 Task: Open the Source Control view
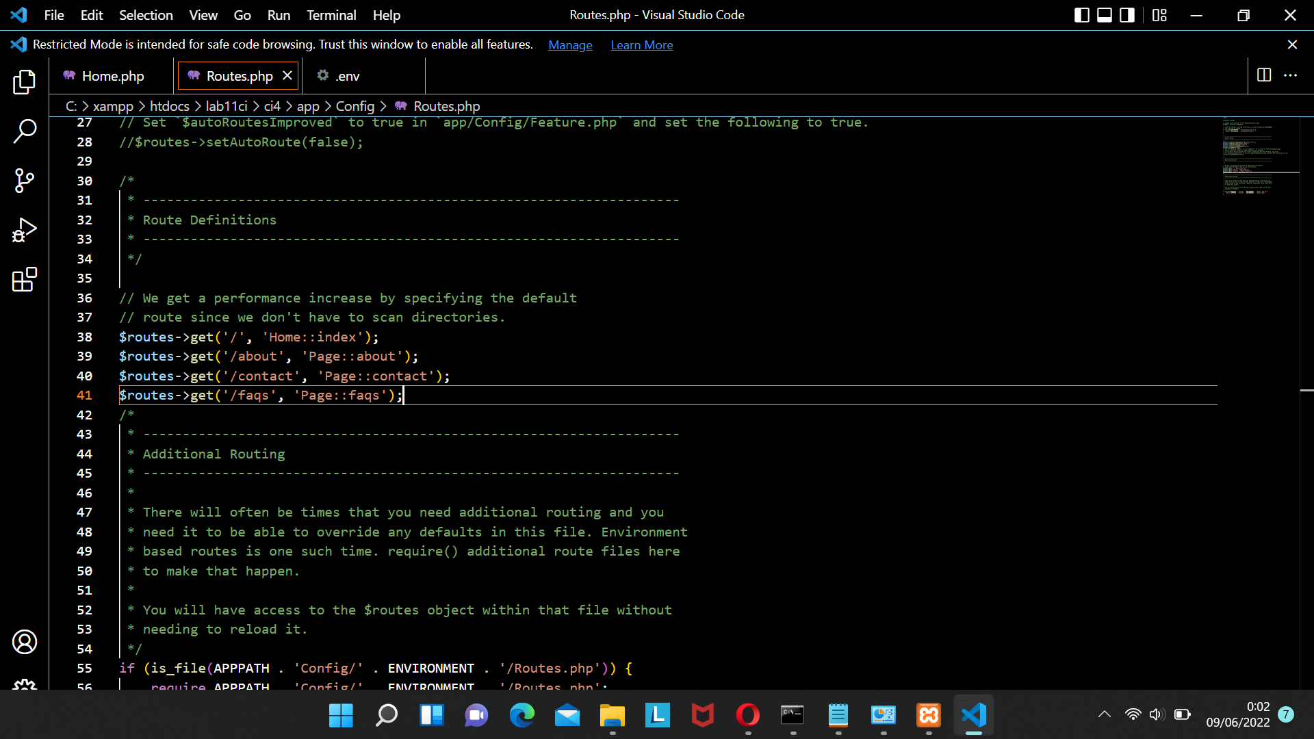[24, 181]
